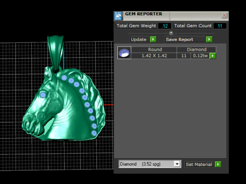Click the Total Gem Weight value .12
The width and height of the screenshot is (246, 184).
click(x=165, y=26)
